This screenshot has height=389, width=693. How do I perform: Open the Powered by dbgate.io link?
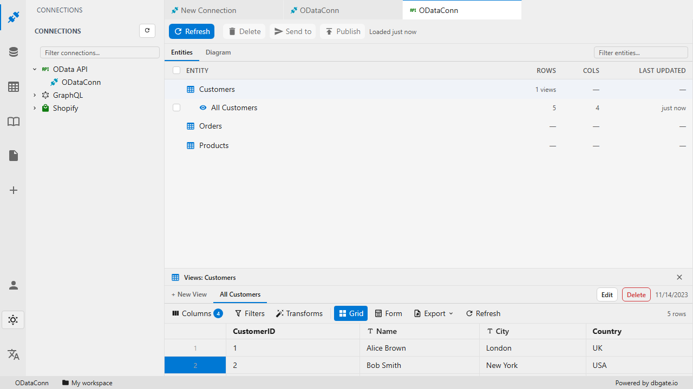click(646, 383)
